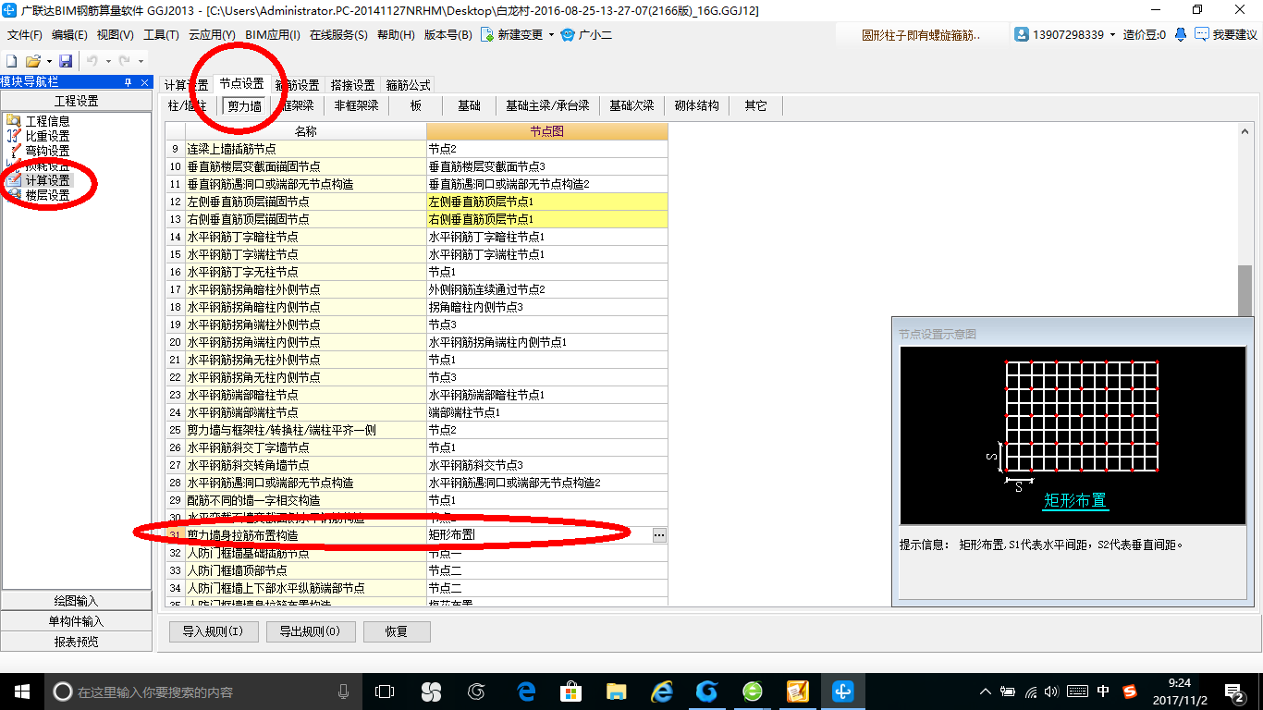Image resolution: width=1263 pixels, height=710 pixels.
Task: Expand the 绘图输入 module section
Action: 76,601
